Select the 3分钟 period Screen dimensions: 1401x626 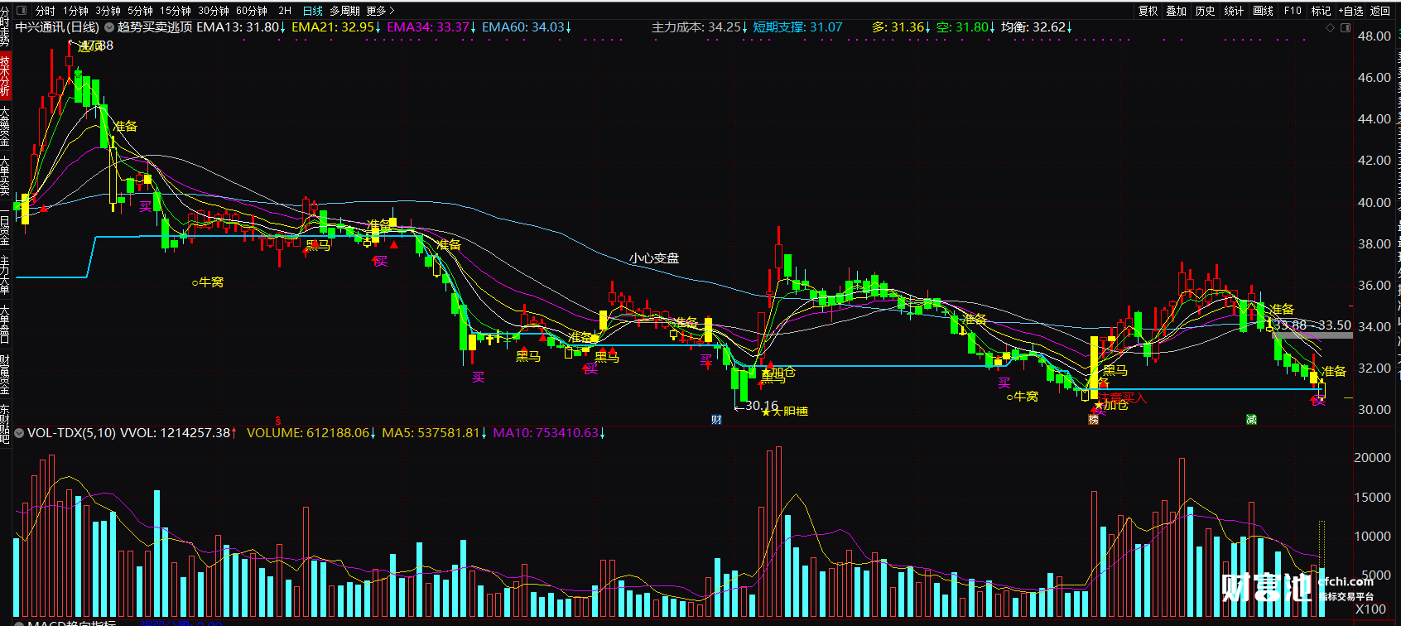(x=108, y=11)
